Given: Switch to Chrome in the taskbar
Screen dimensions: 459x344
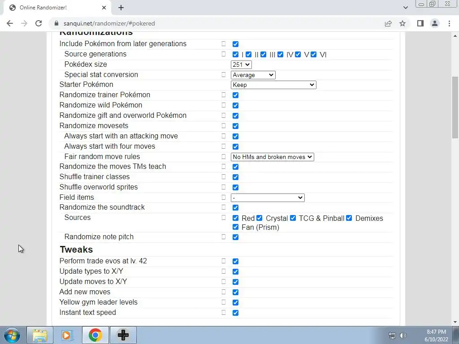Looking at the screenshot, I should pyautogui.click(x=95, y=335).
